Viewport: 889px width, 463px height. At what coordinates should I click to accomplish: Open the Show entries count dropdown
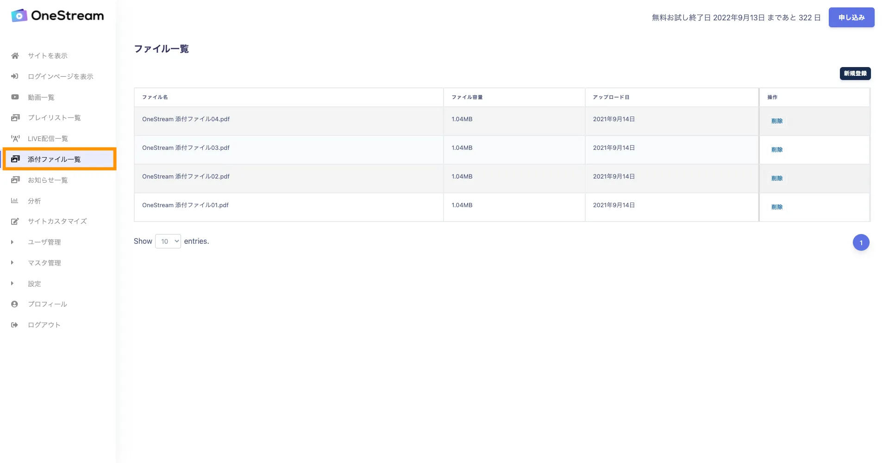[168, 241]
